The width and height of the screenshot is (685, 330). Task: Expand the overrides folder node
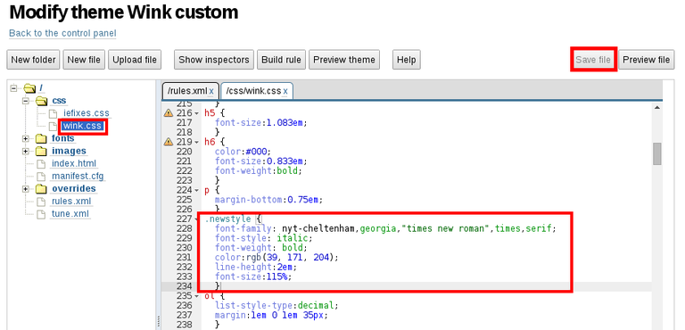[26, 189]
